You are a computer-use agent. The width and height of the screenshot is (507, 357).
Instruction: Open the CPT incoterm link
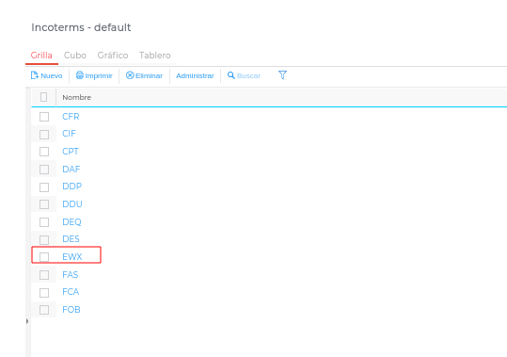[71, 152]
